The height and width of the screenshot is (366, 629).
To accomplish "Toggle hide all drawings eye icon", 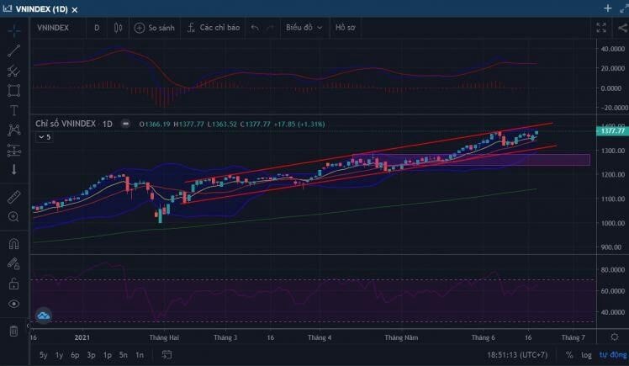I will click(x=14, y=304).
